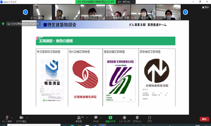211x126 pixels.
Task: Select 埼玉 佐々木 video thumbnail
Action: 143,12
